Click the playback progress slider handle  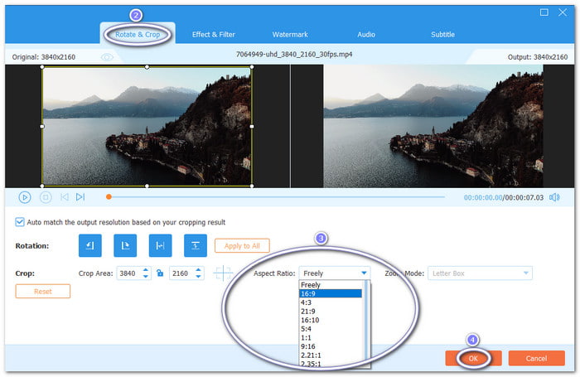pyautogui.click(x=109, y=197)
